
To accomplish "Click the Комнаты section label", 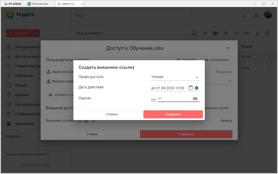I will pyautogui.click(x=14, y=137).
